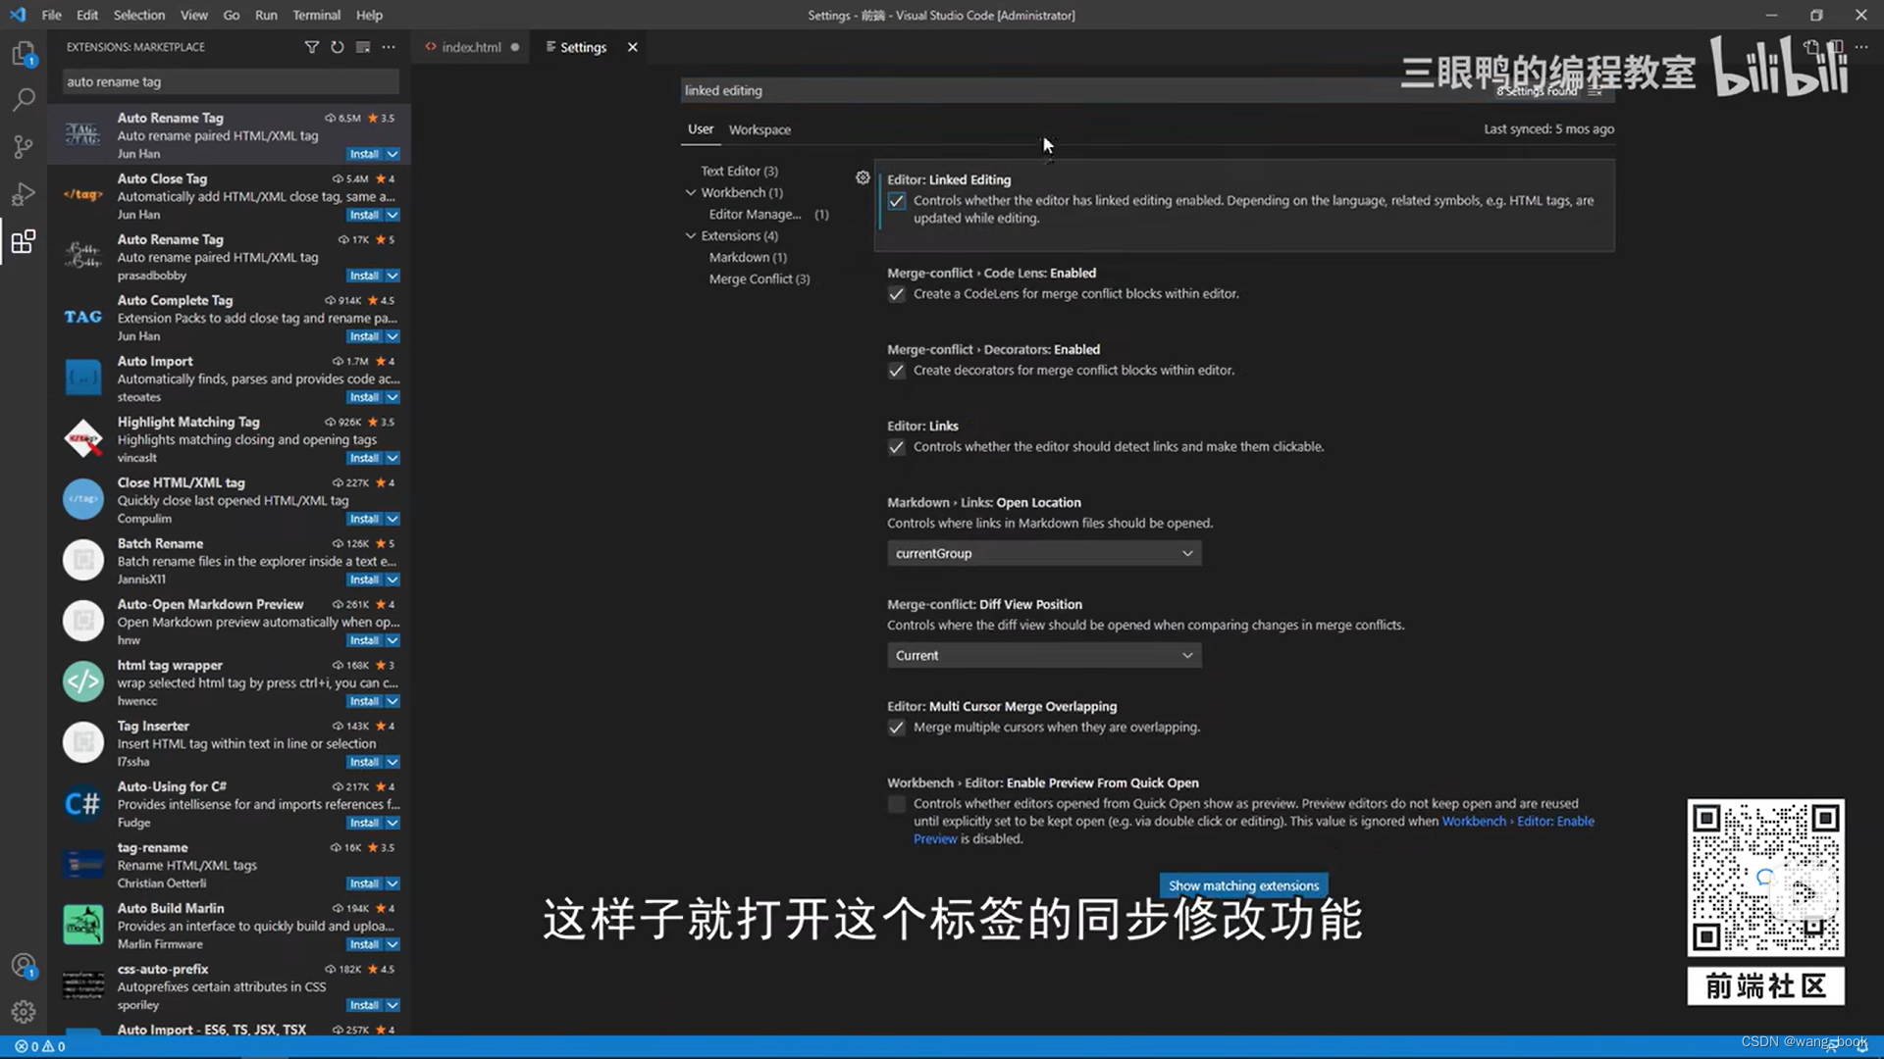Open the Source Control view

(24, 147)
